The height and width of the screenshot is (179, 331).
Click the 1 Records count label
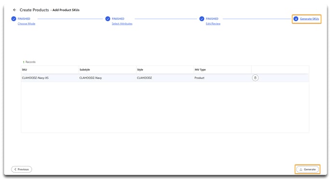point(29,62)
